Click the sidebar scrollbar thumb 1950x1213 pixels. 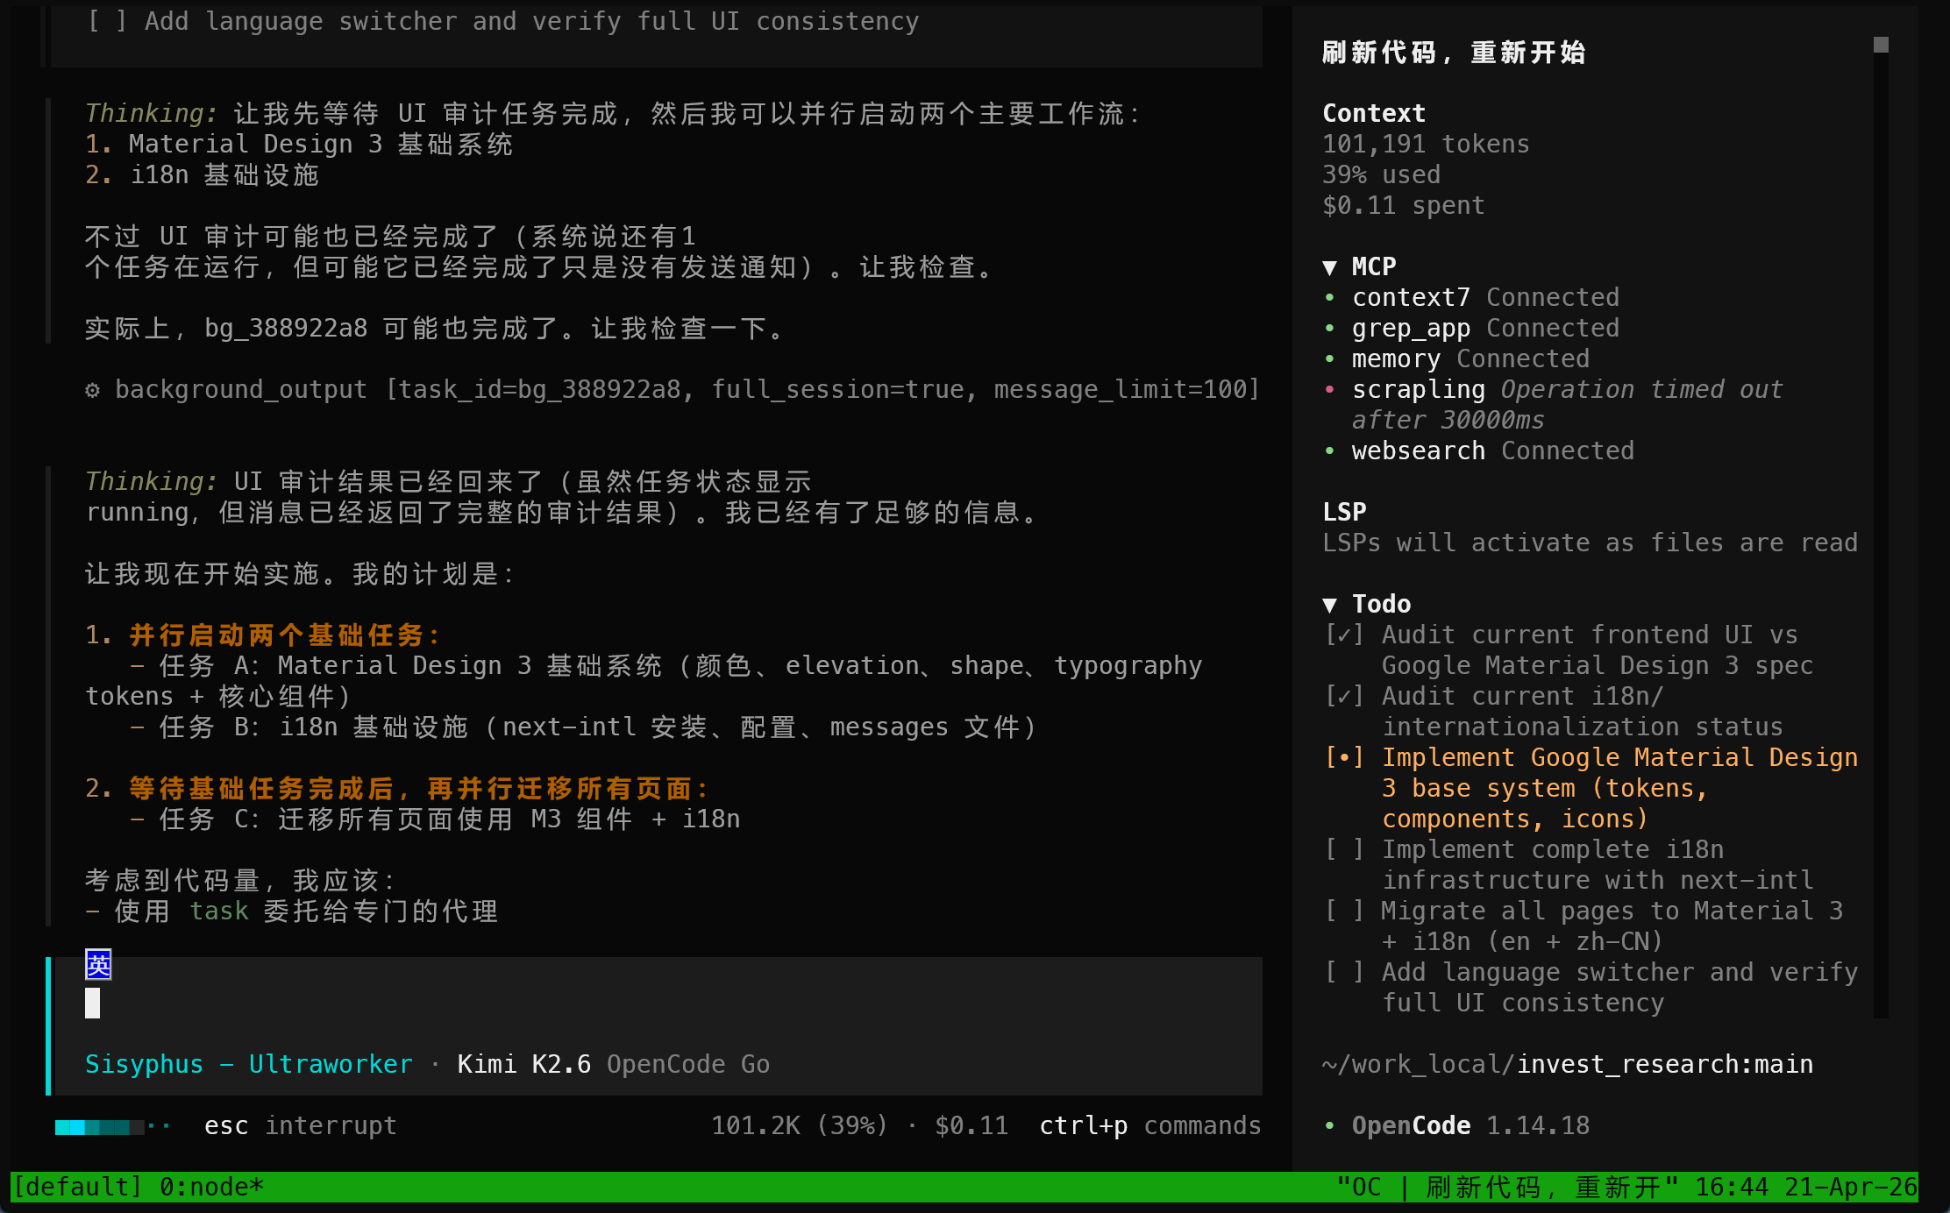(x=1881, y=45)
